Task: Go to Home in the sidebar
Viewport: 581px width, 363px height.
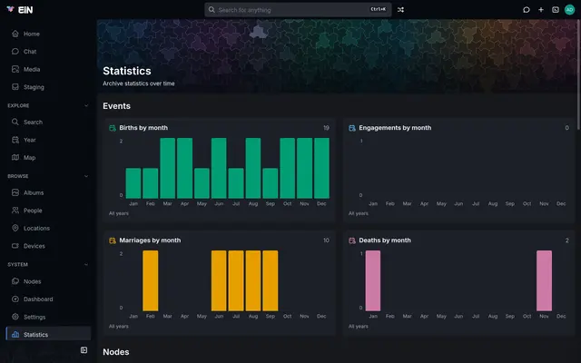Action: 48,34
